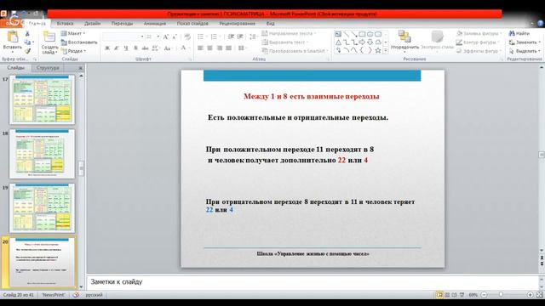
Task: Click the Paste (Вставить) clipboard icon
Action: [x=13, y=37]
